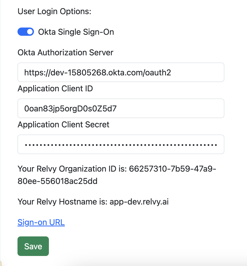Click the 'Your Relvy Hostname is: app-dev.relvy.ai' text
247x266 pixels.
pos(93,202)
